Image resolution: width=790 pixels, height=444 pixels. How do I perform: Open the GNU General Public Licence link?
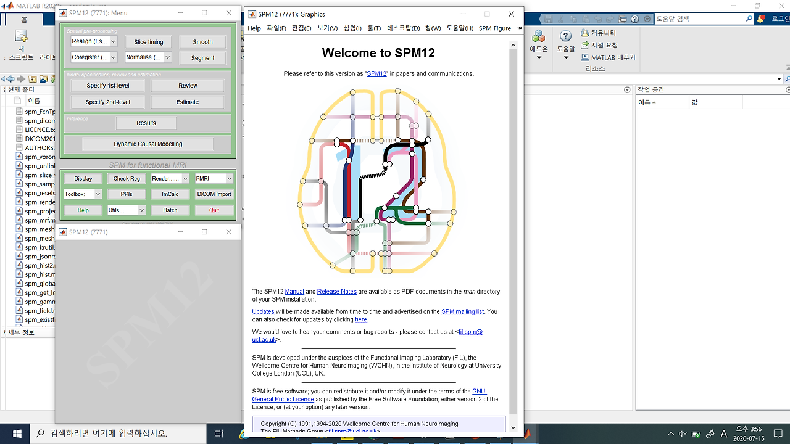coord(283,399)
